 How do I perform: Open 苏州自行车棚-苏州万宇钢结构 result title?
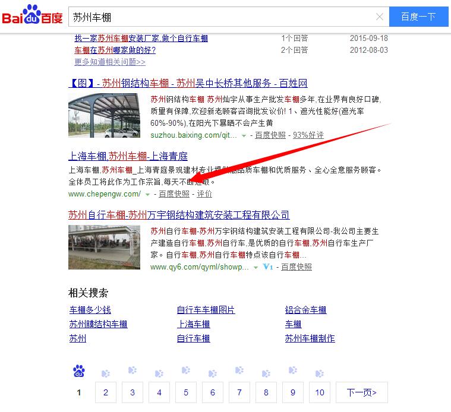179,215
